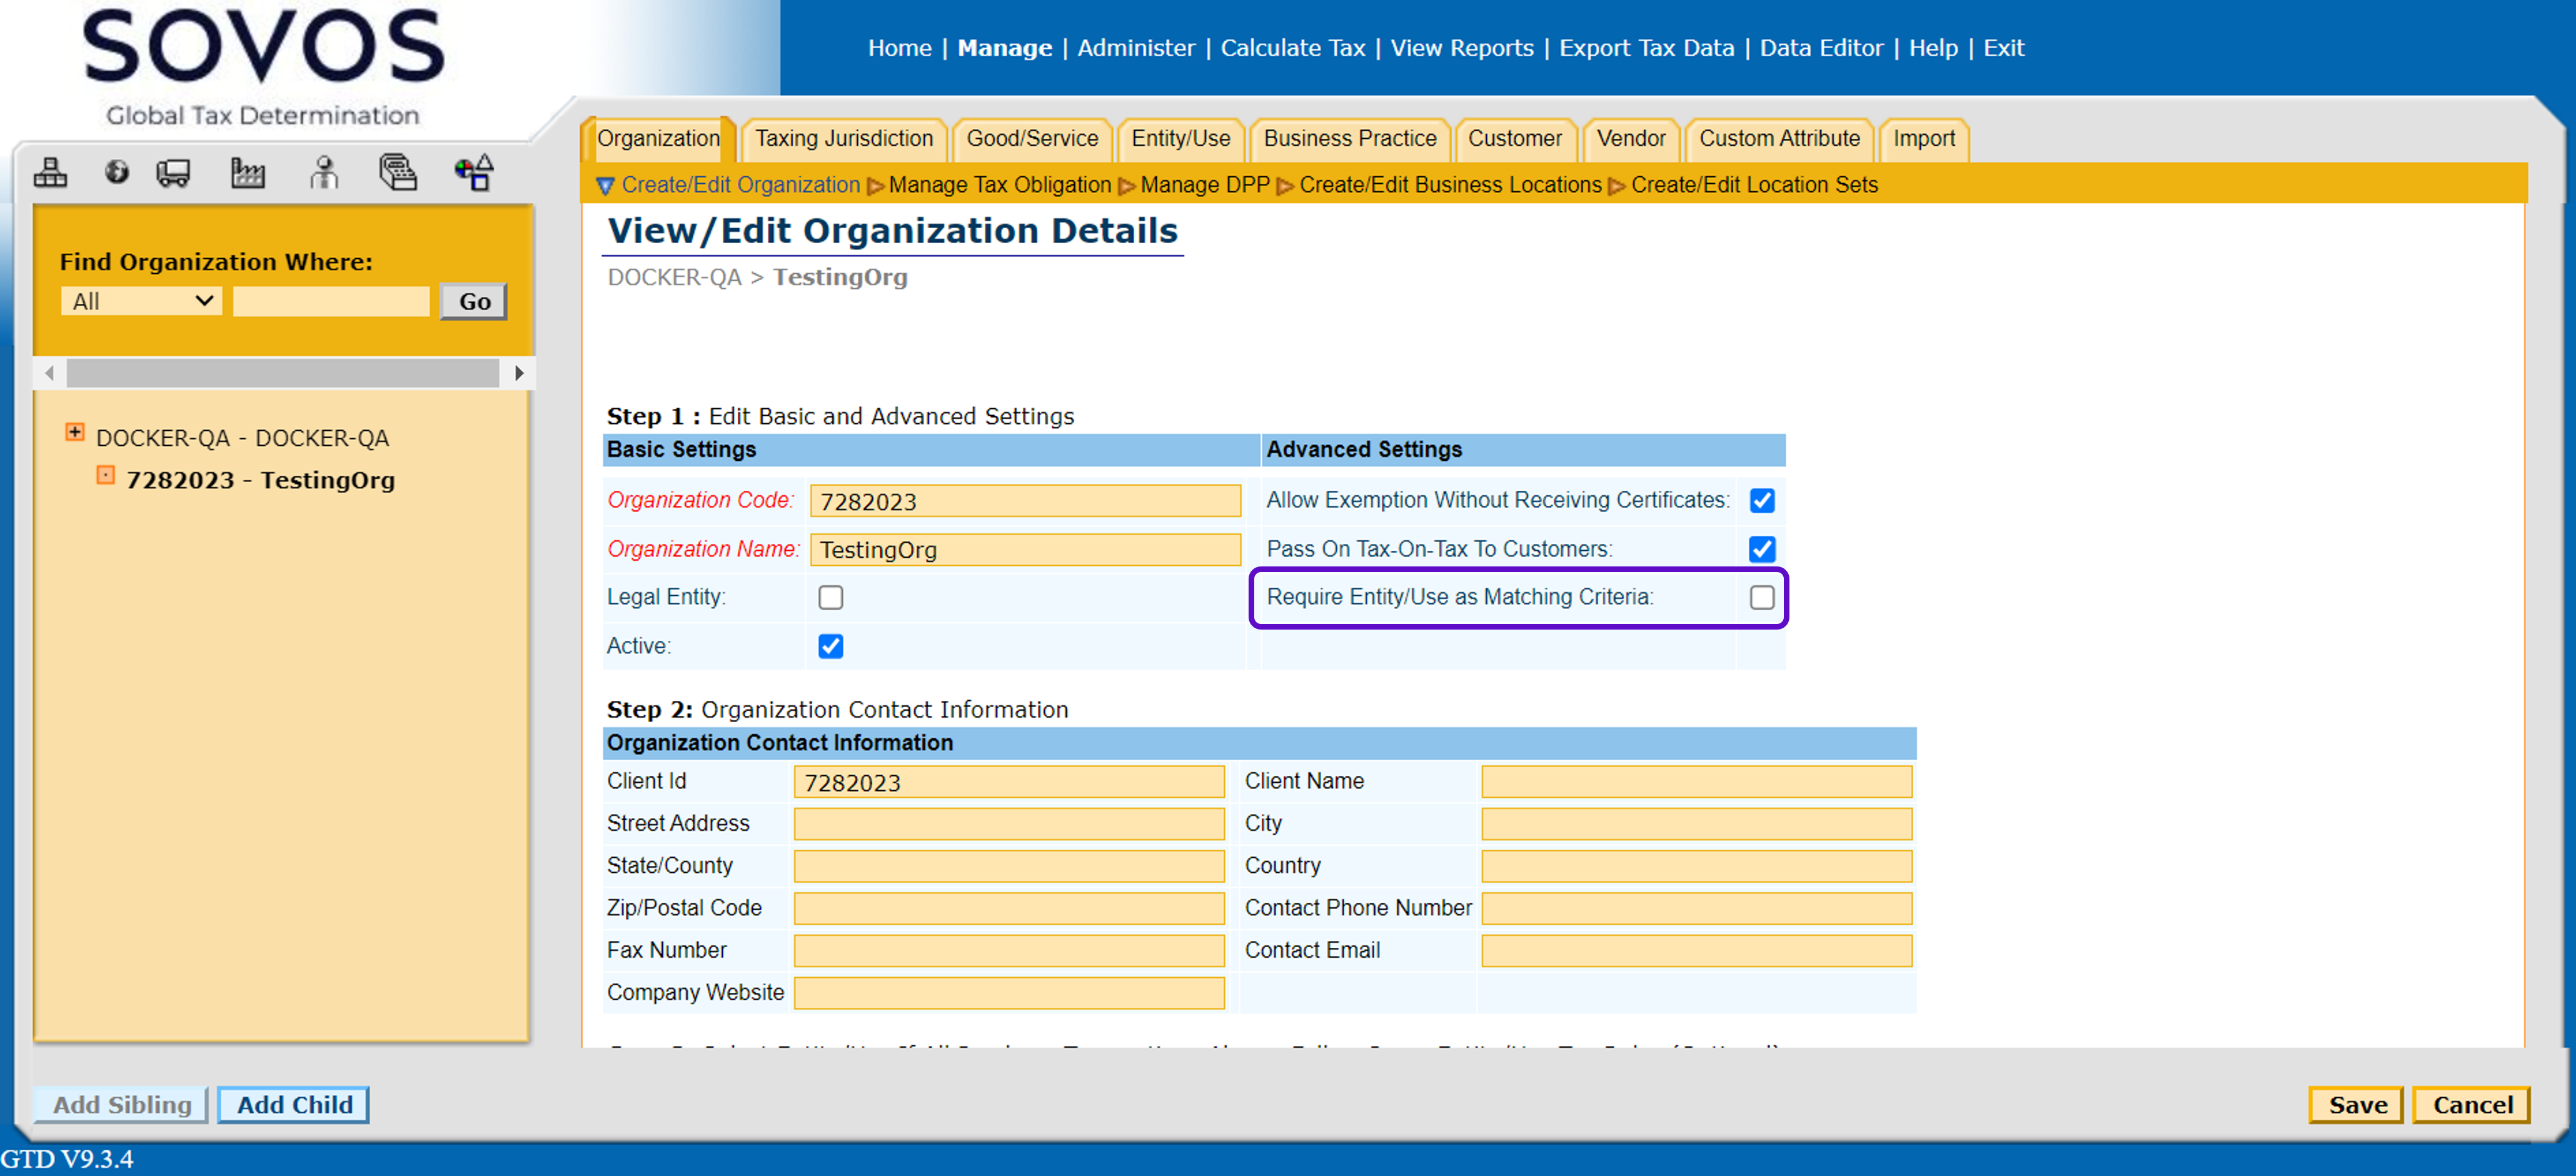Image resolution: width=2576 pixels, height=1176 pixels.
Task: Click the delivery truck icon
Action: [x=173, y=173]
